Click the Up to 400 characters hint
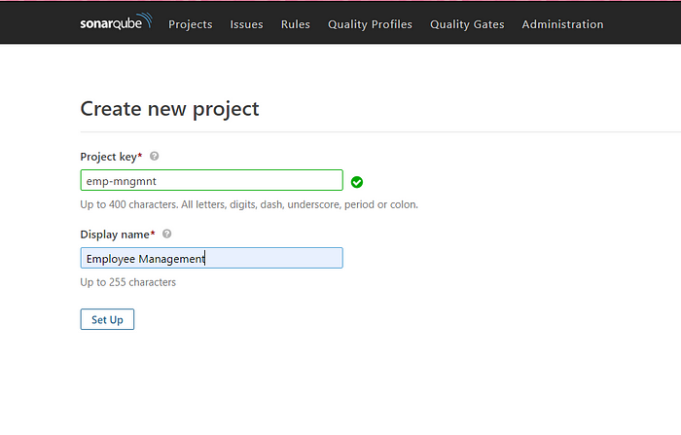 click(249, 204)
